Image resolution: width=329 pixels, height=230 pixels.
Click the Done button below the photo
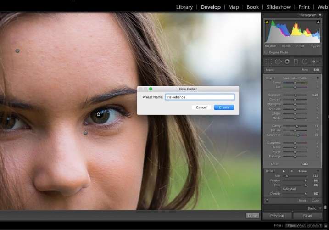pyautogui.click(x=252, y=215)
